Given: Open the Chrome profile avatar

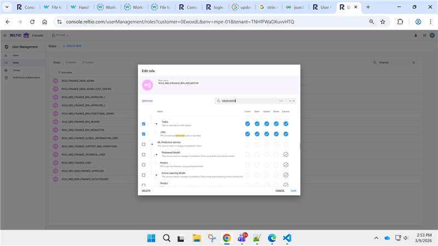Looking at the screenshot, I should point(418,22).
